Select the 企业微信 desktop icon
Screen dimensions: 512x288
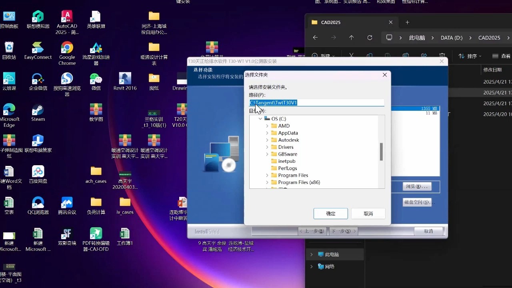[x=38, y=82]
